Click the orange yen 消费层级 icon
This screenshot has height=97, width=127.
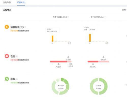pos(7,27)
